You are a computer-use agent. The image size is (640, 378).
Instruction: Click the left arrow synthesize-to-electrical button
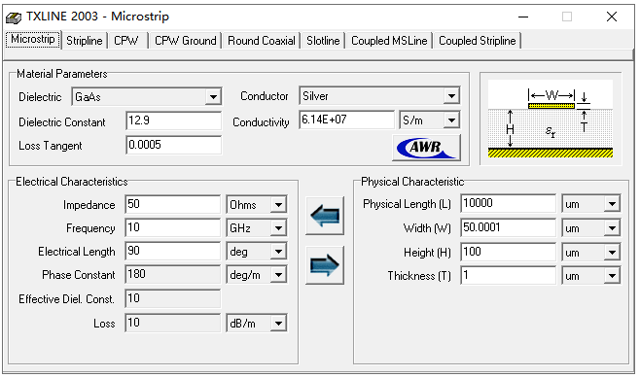point(325,216)
